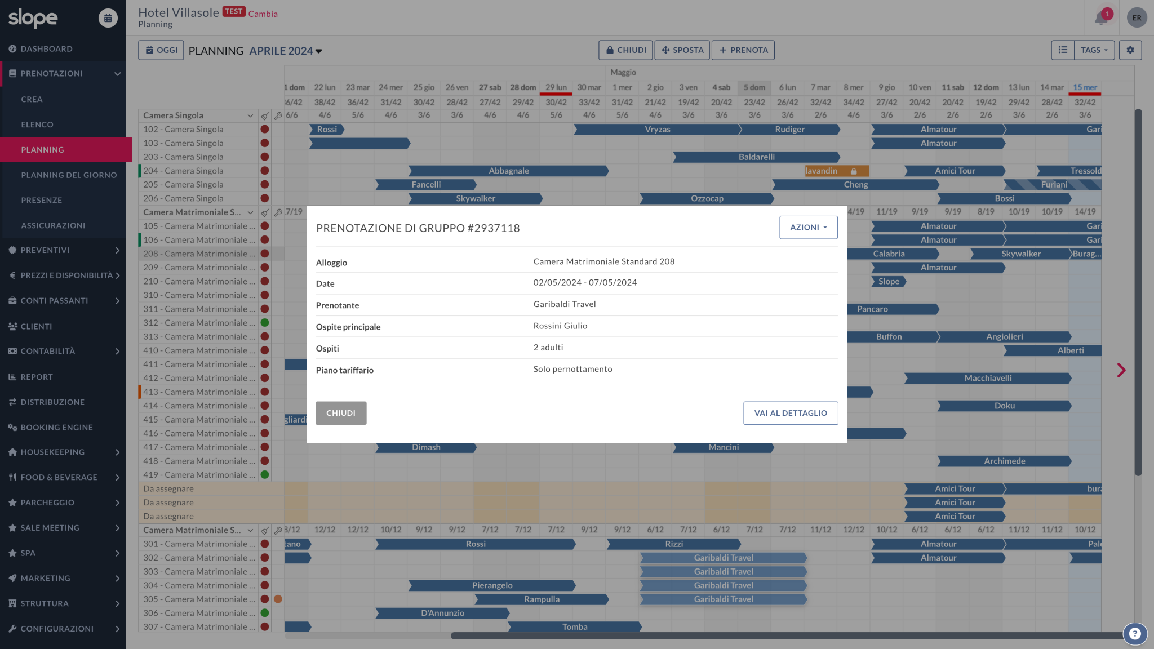Expand the AZIONI dropdown in the dialog
Viewport: 1154px width, 649px height.
[808, 227]
